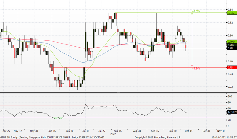The width and height of the screenshot is (237, 139).
Task: Click the green 0.7904 moving average tag
Action: [231, 42]
